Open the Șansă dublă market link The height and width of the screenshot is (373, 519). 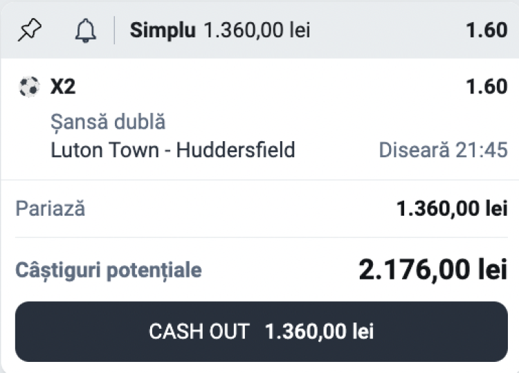[x=108, y=122]
